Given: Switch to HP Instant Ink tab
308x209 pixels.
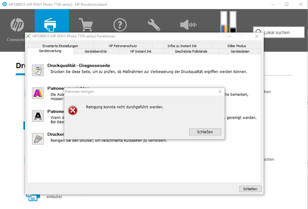Looking at the screenshot, I should point(141,51).
